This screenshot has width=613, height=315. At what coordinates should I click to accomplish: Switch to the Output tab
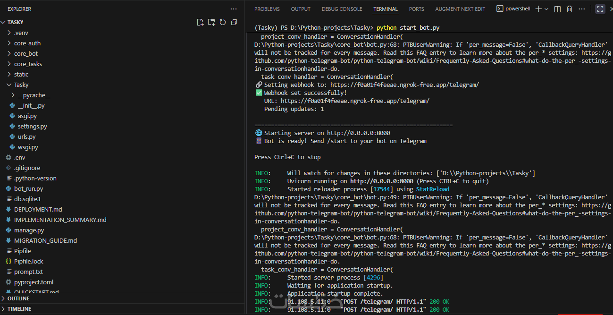[x=301, y=9]
